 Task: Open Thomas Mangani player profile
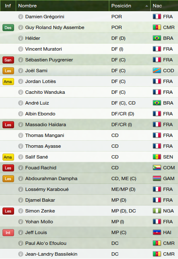[x=45, y=135]
